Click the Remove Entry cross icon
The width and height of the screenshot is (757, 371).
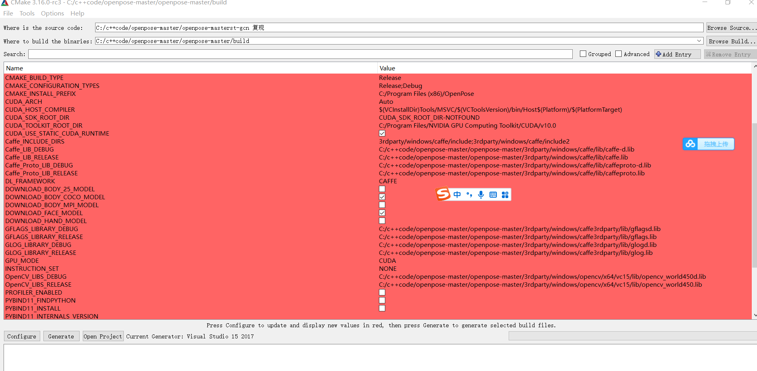click(709, 54)
